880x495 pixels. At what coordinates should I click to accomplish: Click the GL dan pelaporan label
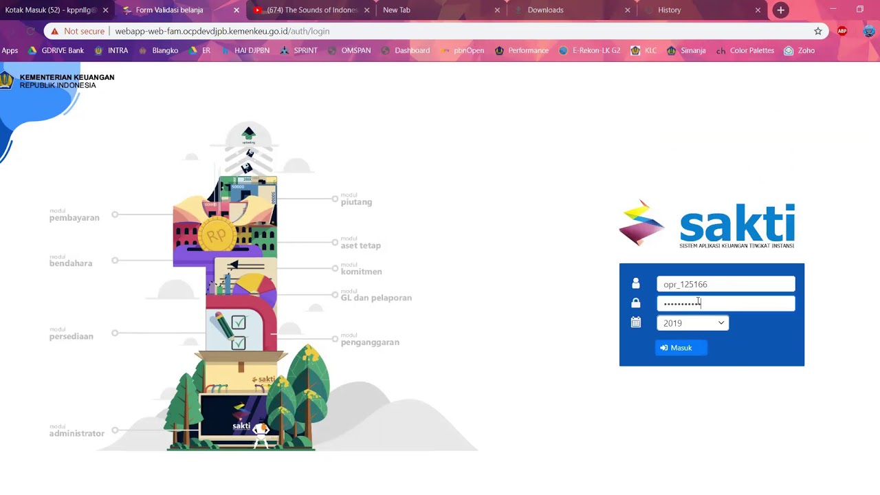[376, 295]
